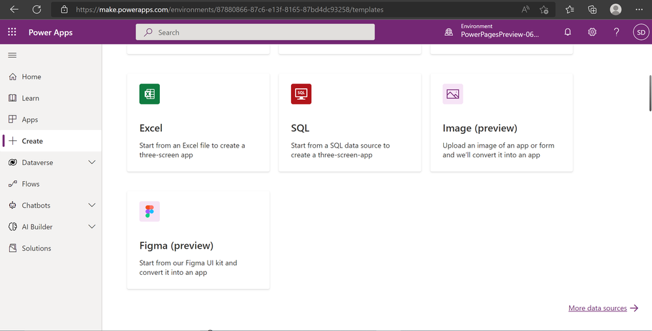Click the PowerPagesPreview environment name
The height and width of the screenshot is (331, 652).
coord(499,35)
